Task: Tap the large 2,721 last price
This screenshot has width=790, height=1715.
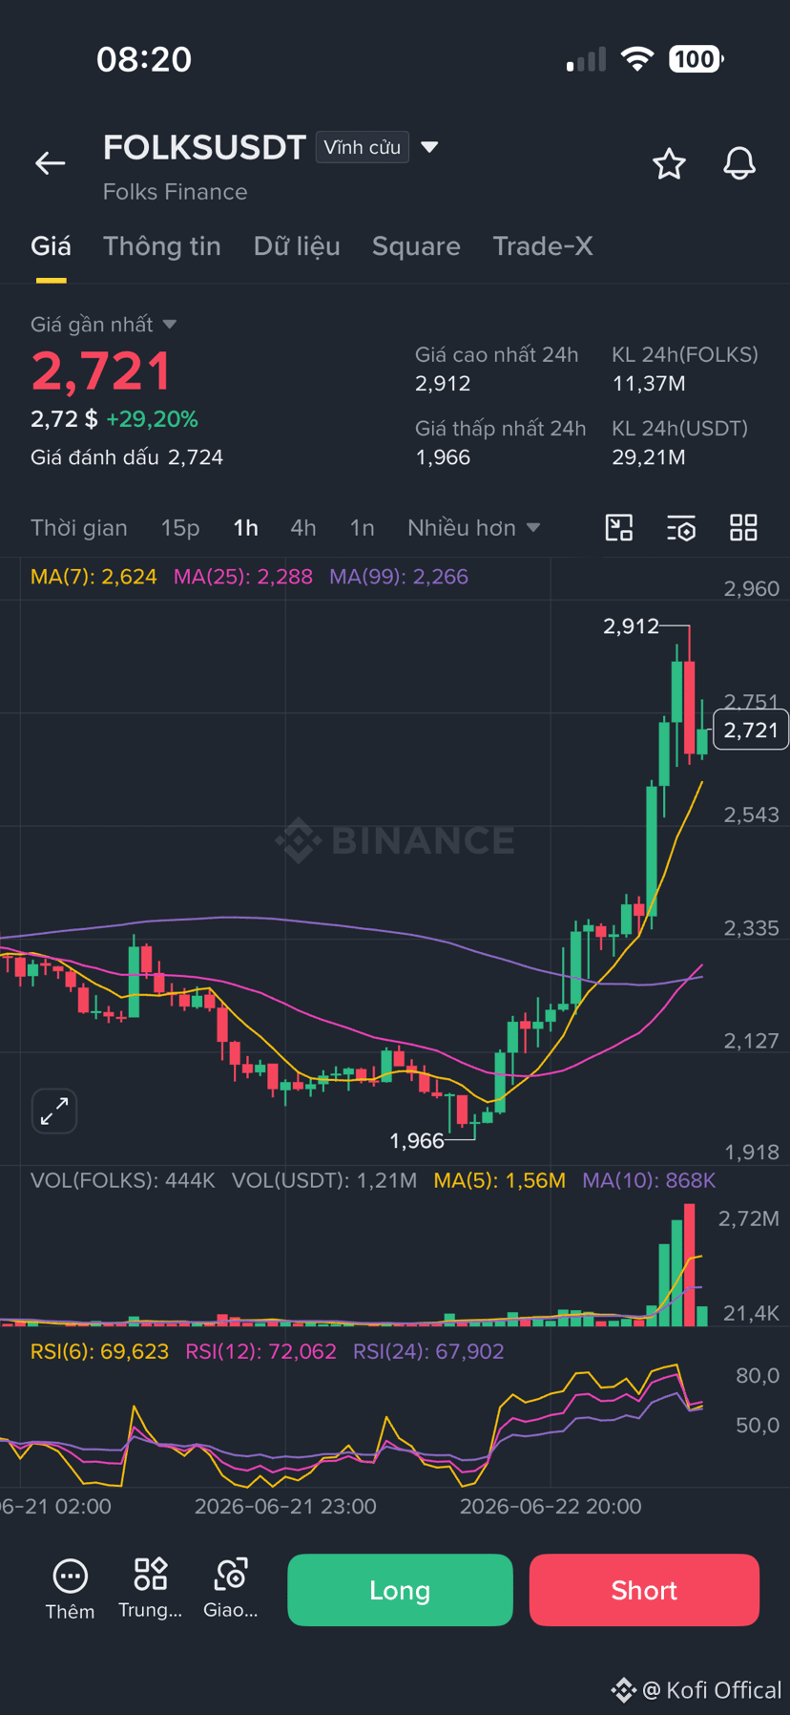Action: click(101, 371)
